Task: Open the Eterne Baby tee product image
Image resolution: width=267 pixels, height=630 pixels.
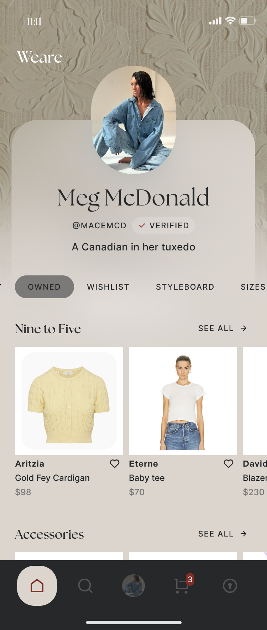Action: click(x=183, y=401)
